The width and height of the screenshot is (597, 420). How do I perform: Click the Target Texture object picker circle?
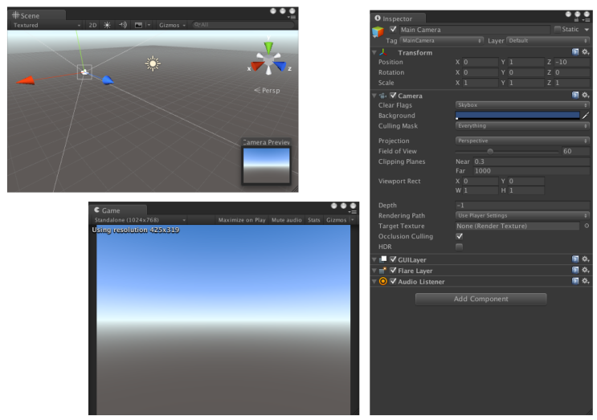click(x=587, y=226)
